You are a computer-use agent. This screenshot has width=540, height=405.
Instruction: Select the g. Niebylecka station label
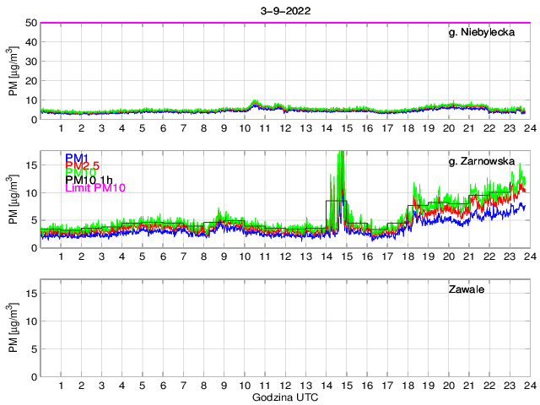point(485,32)
